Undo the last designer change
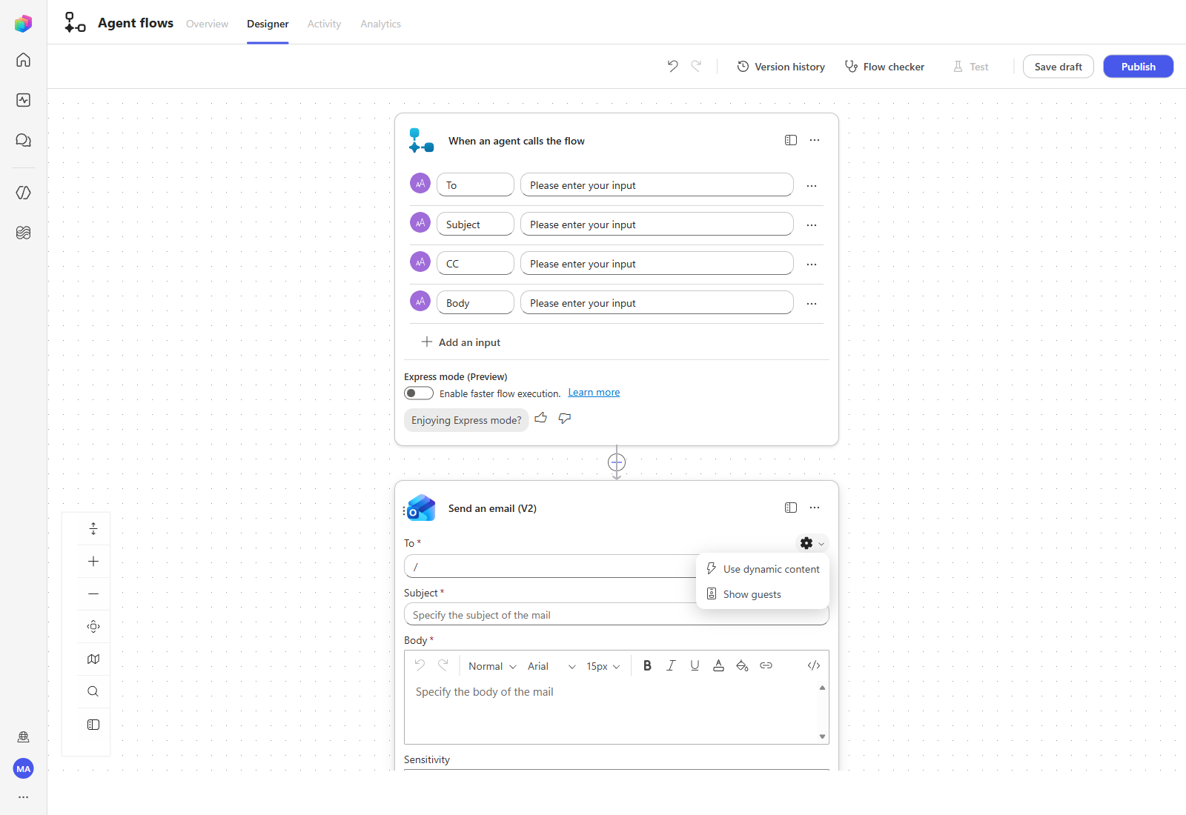Viewport: 1186px width, 815px height. 672,66
